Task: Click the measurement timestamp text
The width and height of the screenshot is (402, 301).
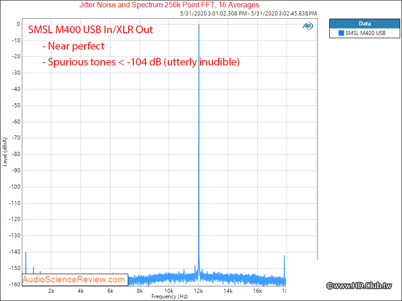Action: (248, 13)
